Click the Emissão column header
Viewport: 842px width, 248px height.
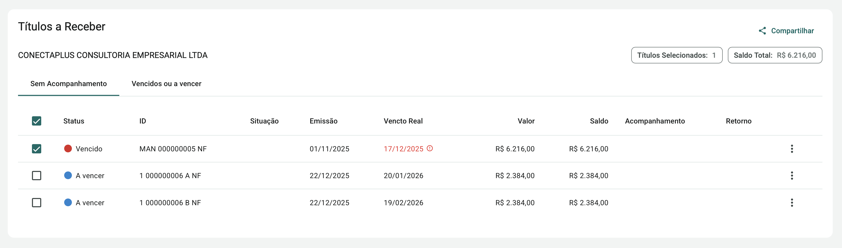point(323,121)
